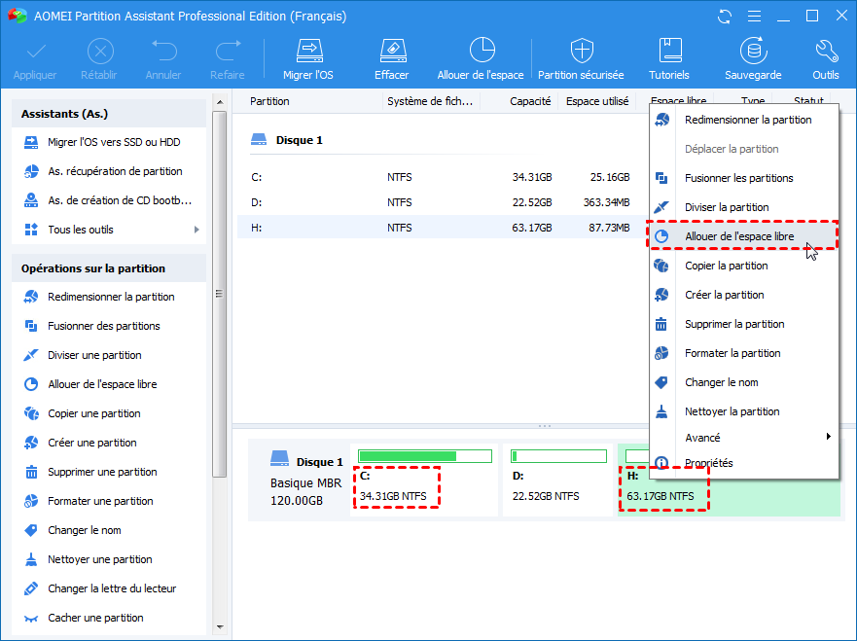This screenshot has height=641, width=857.
Task: Choose Formater la partition in context menu
Action: (x=744, y=353)
